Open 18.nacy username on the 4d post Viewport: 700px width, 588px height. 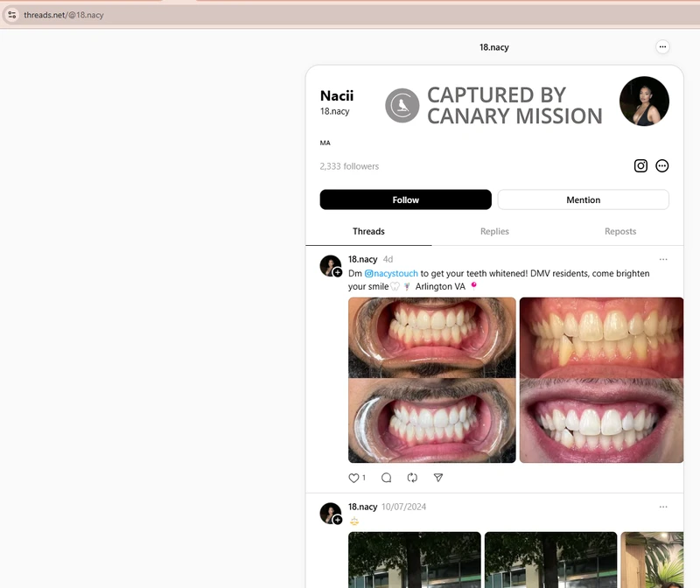[362, 259]
